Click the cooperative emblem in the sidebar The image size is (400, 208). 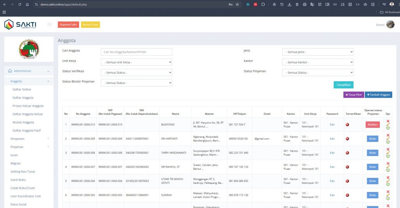[x=29, y=49]
